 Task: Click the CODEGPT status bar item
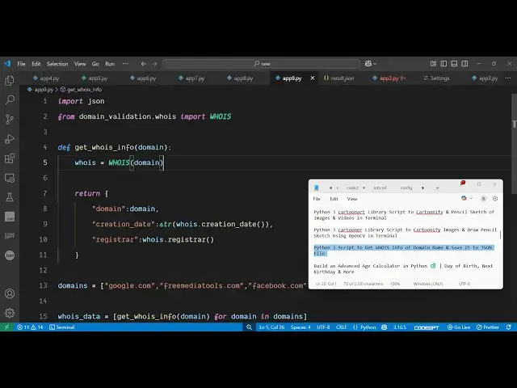(x=427, y=327)
